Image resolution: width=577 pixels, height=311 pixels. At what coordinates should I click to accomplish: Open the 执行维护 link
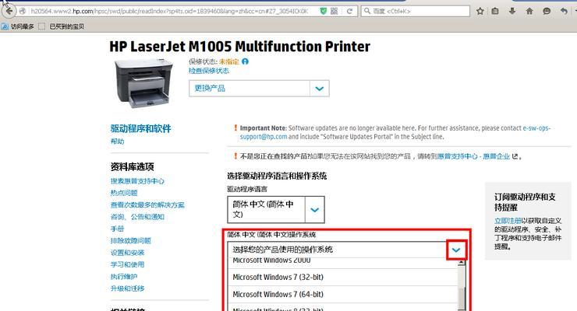[124, 277]
